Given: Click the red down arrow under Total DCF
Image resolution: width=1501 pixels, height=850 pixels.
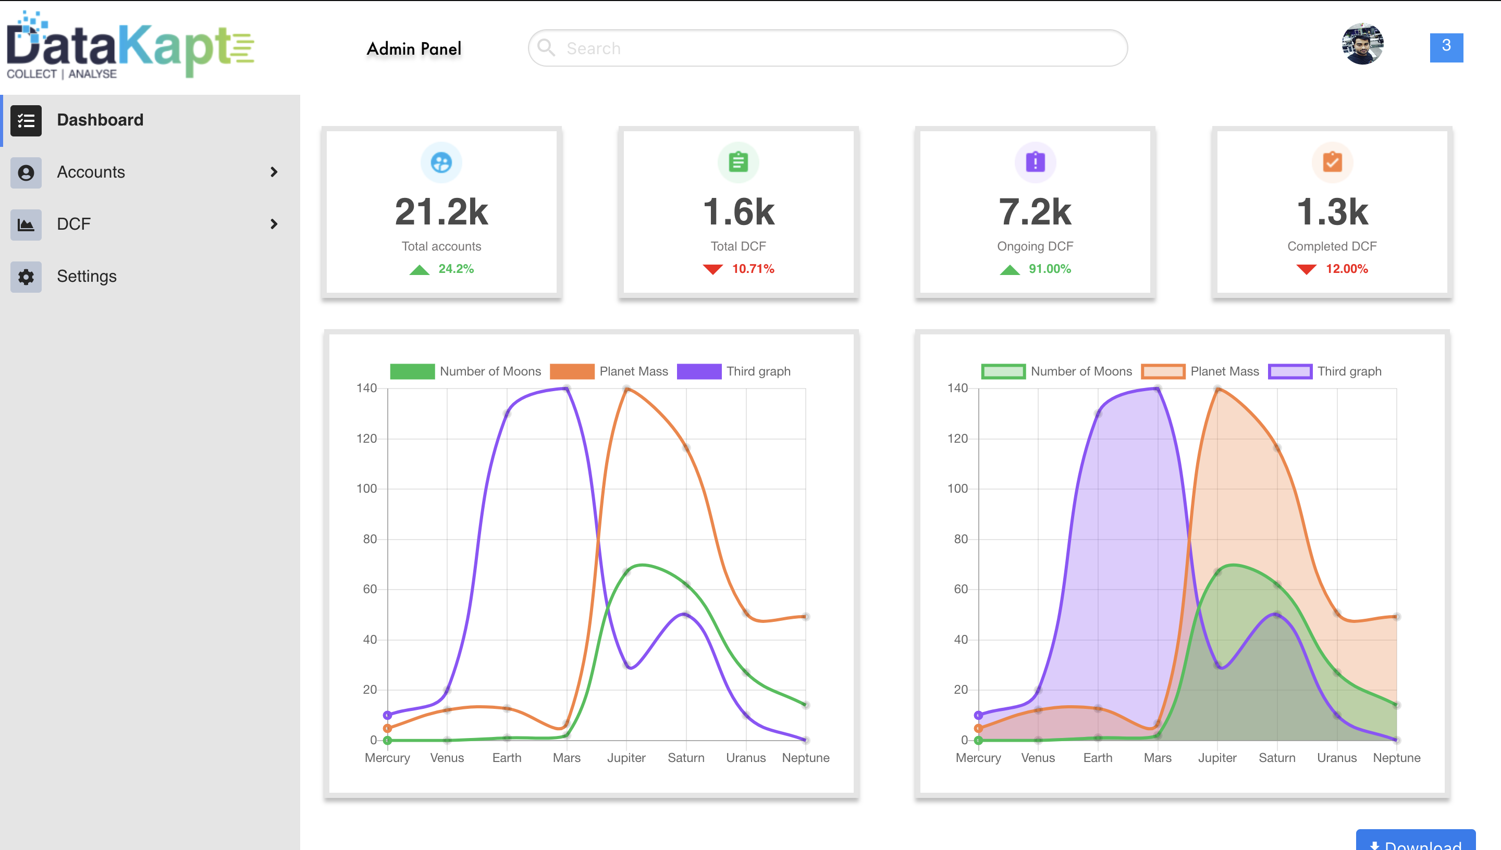Looking at the screenshot, I should 712,269.
